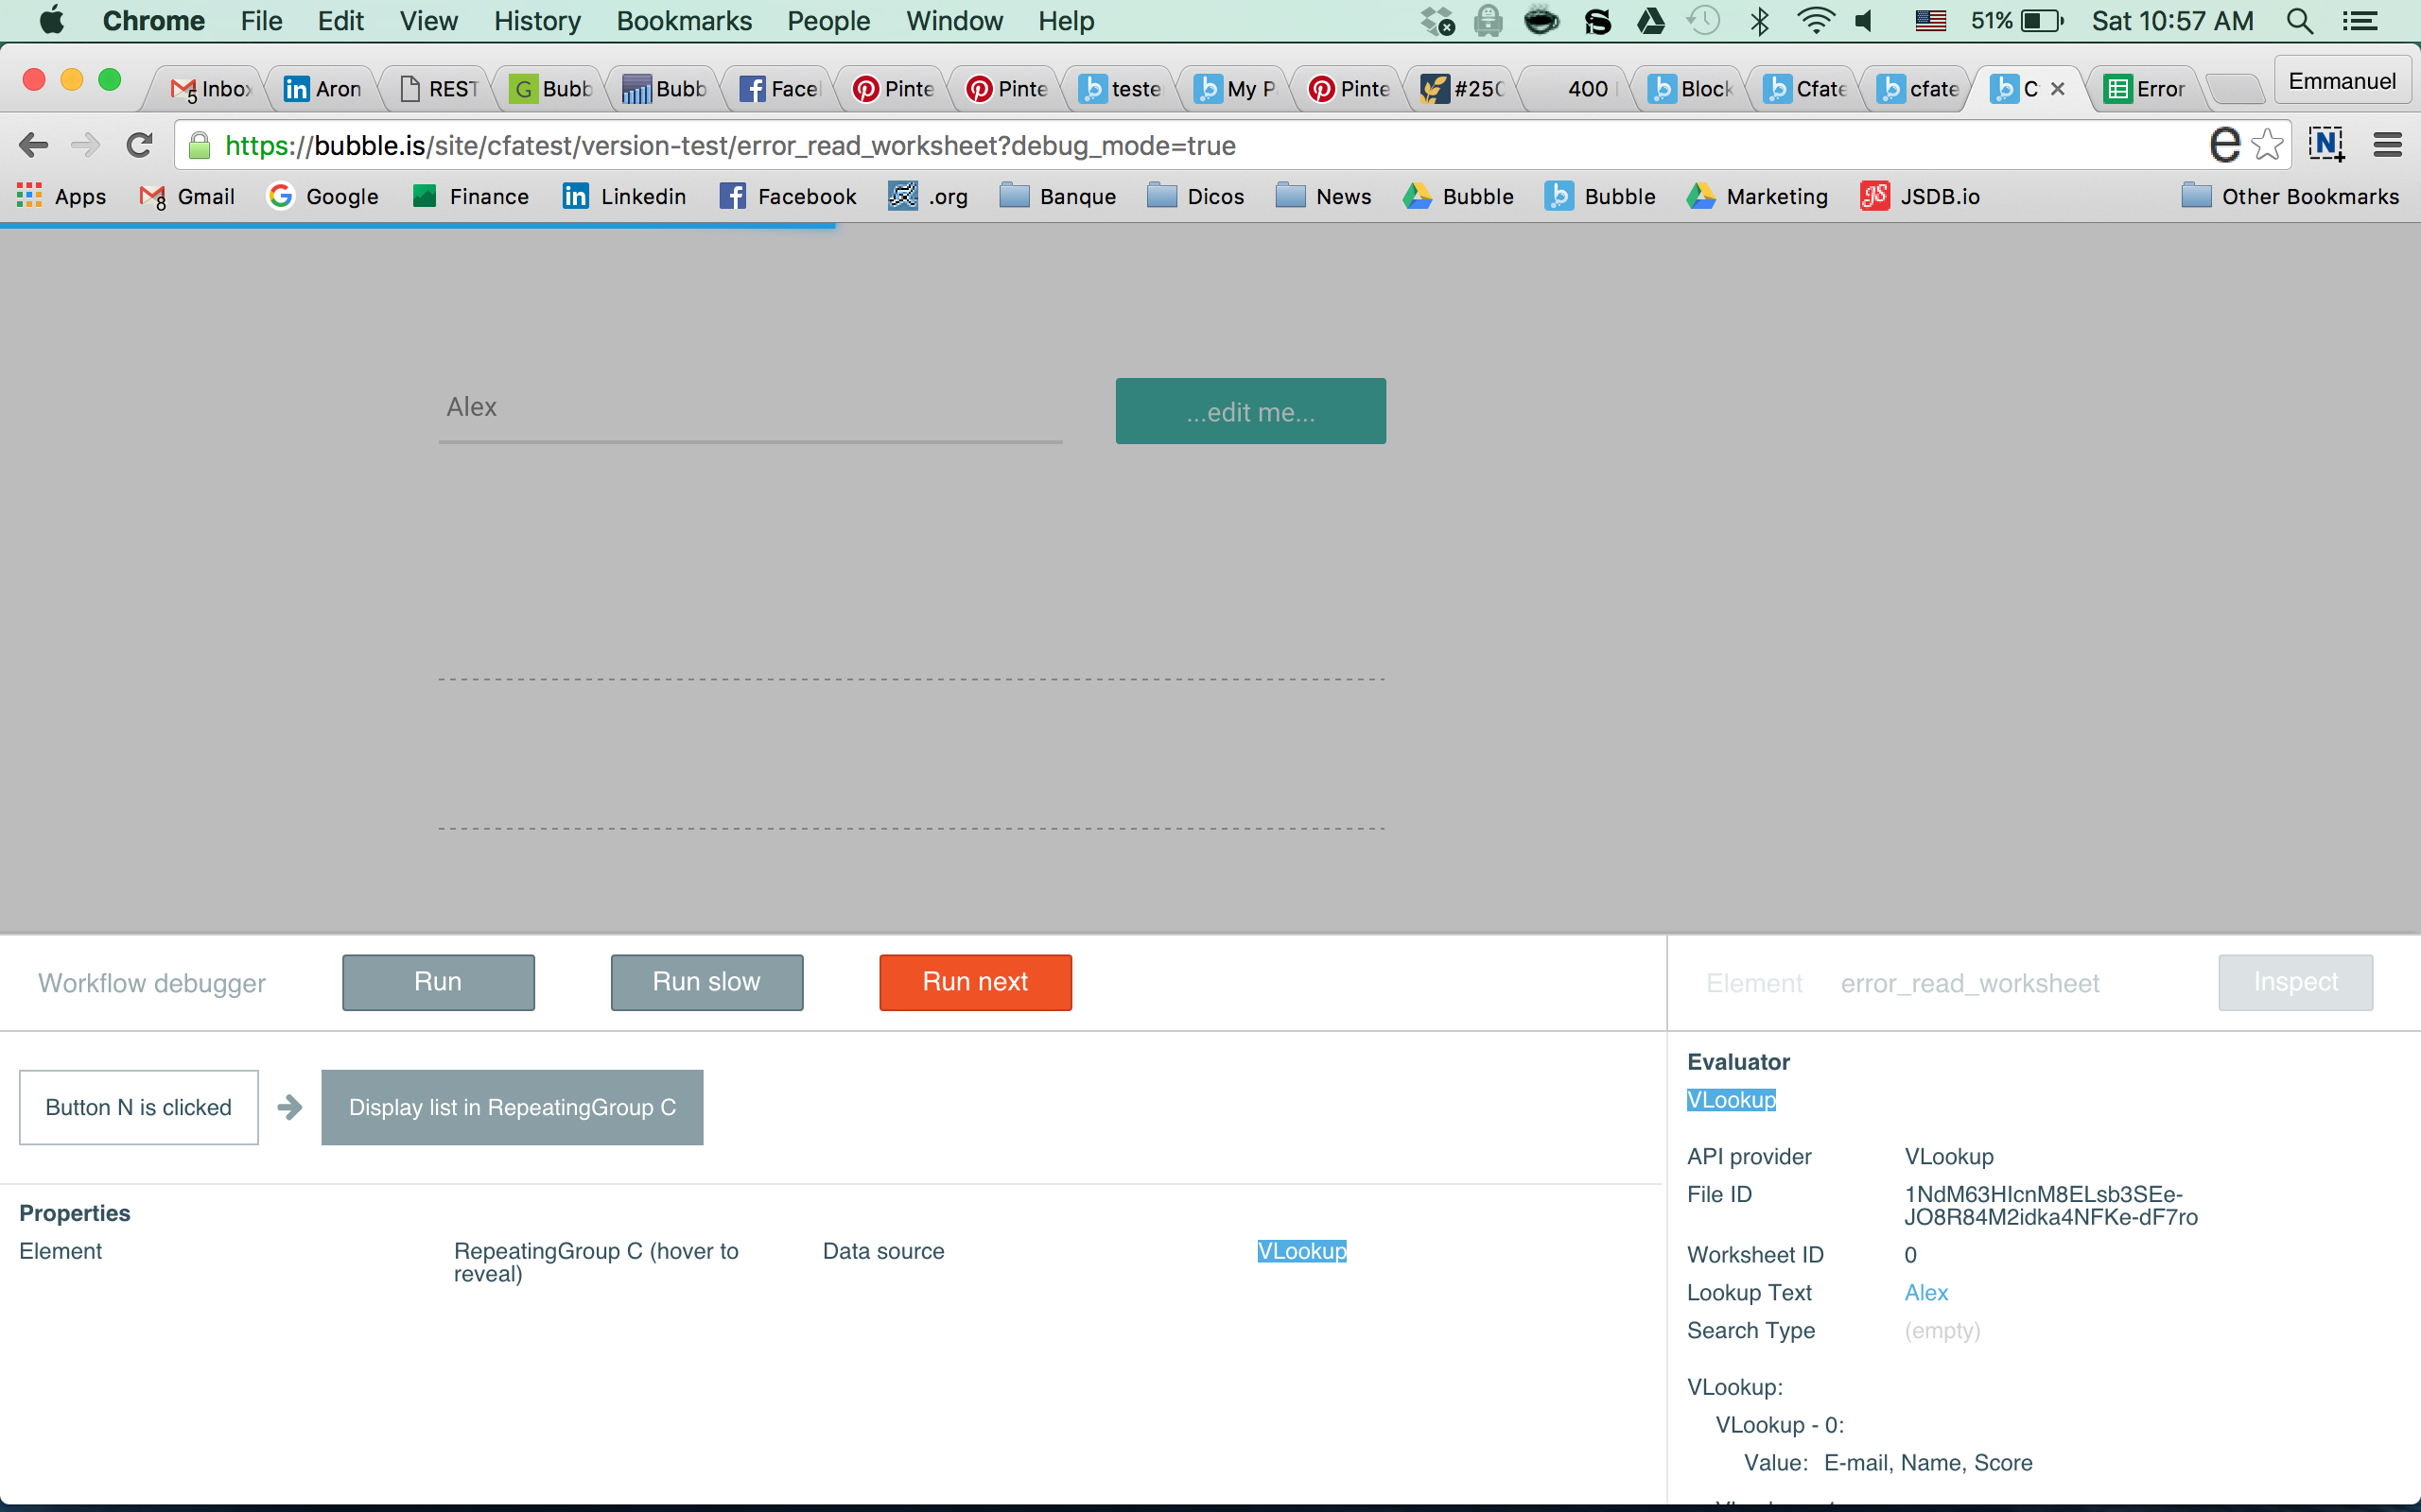Click the back navigation arrow
The image size is (2421, 1512).
[33, 146]
